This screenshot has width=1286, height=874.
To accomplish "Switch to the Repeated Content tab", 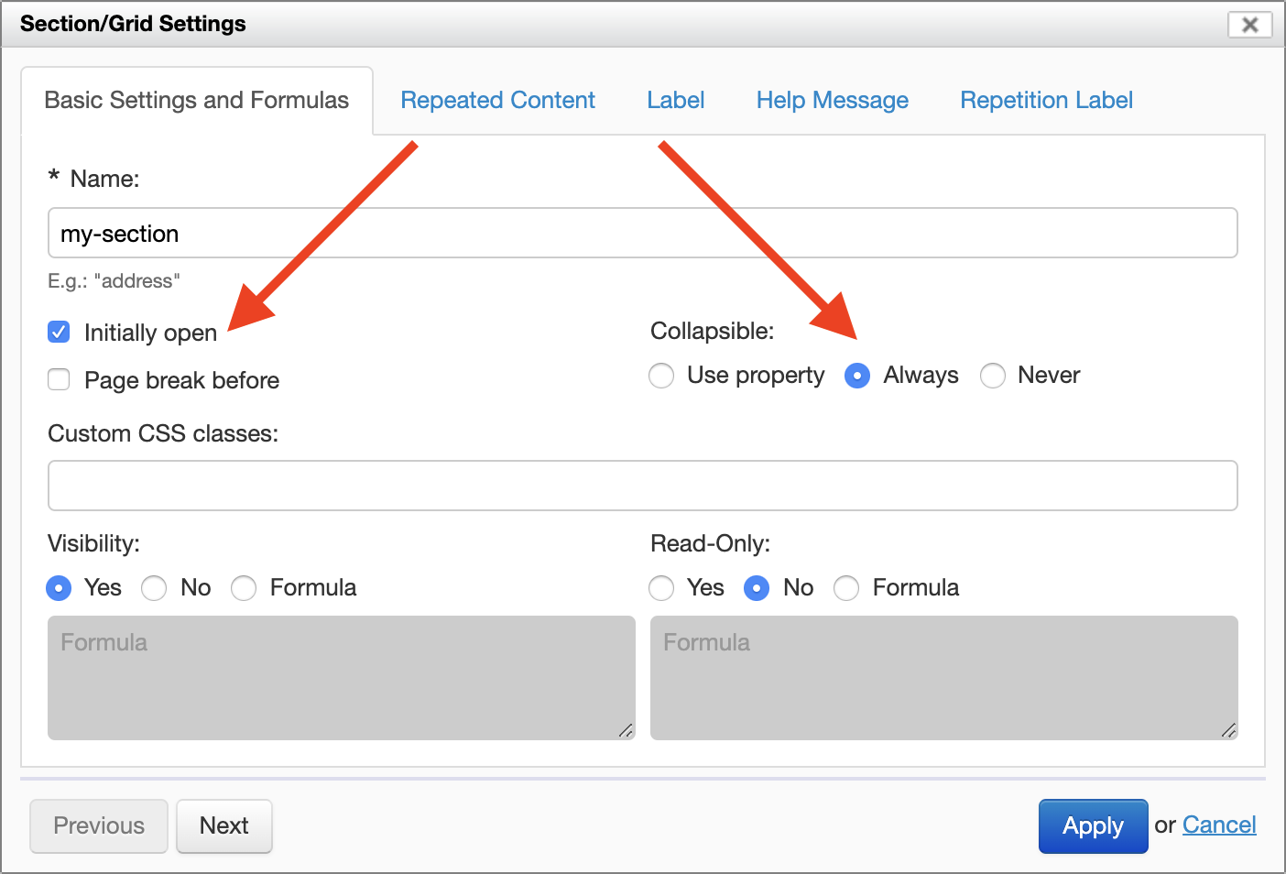I will tap(497, 100).
